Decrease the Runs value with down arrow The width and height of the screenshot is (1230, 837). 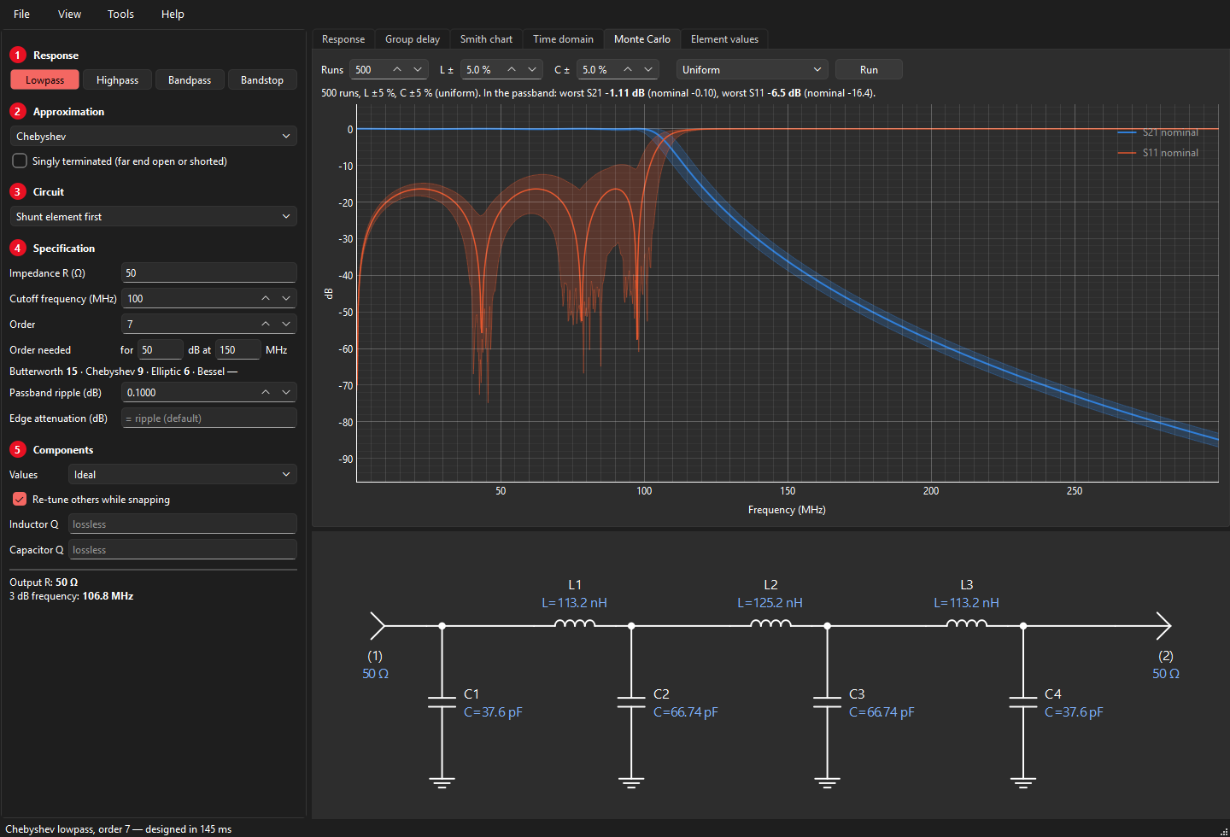[x=418, y=69]
